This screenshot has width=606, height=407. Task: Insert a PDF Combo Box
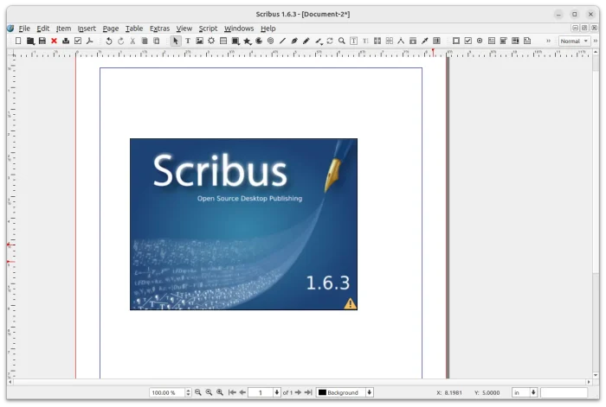coord(504,41)
